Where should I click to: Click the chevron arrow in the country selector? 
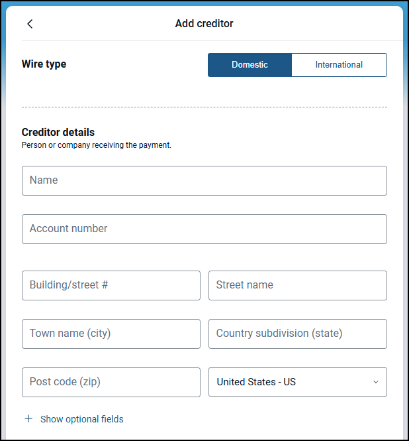(376, 383)
